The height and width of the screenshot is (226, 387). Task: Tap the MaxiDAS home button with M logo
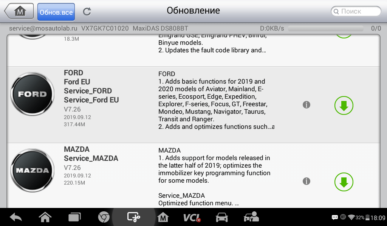19,11
